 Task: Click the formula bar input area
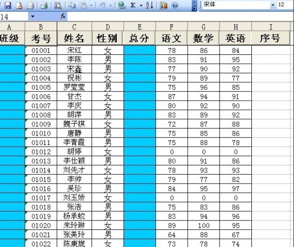[180, 17]
